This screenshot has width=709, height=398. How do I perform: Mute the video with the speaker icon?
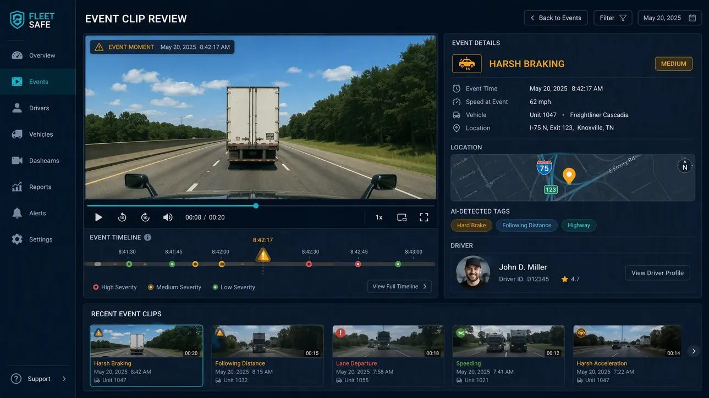point(168,217)
